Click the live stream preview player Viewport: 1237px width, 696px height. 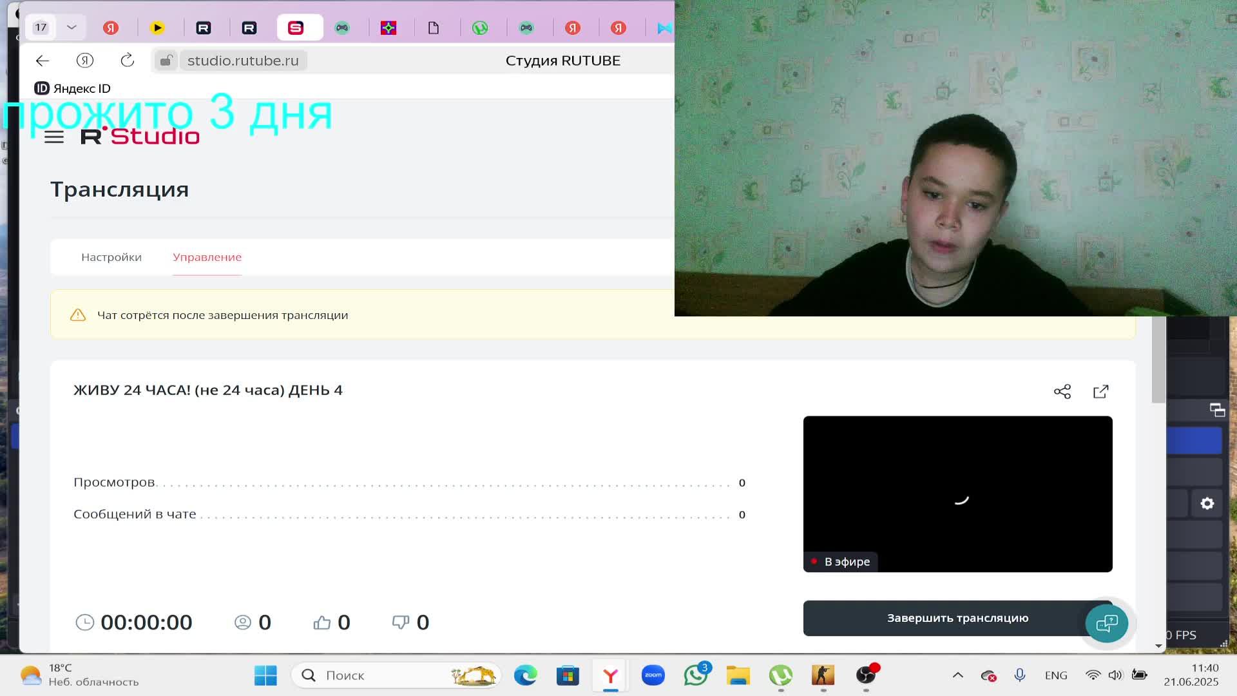957,494
